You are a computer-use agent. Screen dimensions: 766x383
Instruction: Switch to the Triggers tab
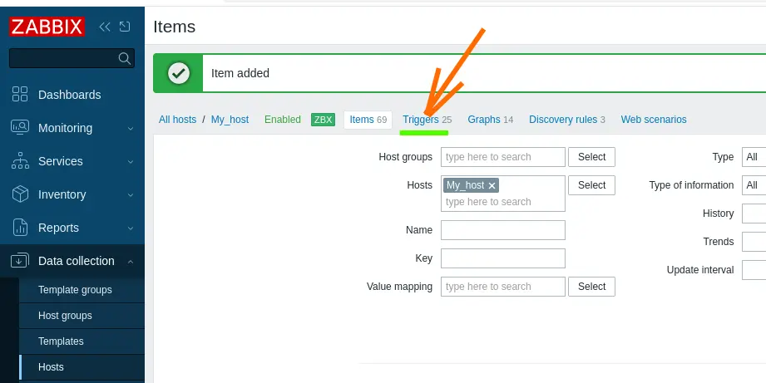(420, 120)
